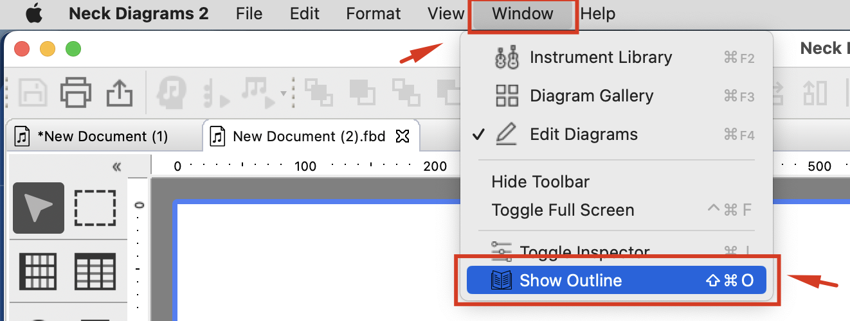The image size is (850, 321).
Task: Click the bring-to-front layers icon
Action: pyautogui.click(x=319, y=92)
